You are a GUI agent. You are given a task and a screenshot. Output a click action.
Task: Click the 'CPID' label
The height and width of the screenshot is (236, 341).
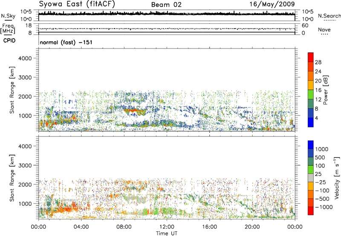pos(9,40)
